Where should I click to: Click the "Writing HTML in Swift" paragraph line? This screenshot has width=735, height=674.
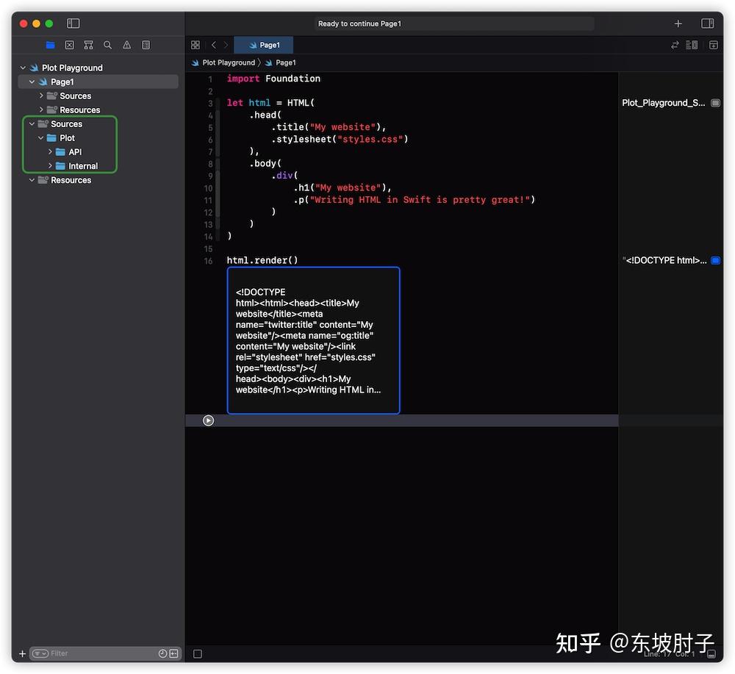(x=414, y=200)
